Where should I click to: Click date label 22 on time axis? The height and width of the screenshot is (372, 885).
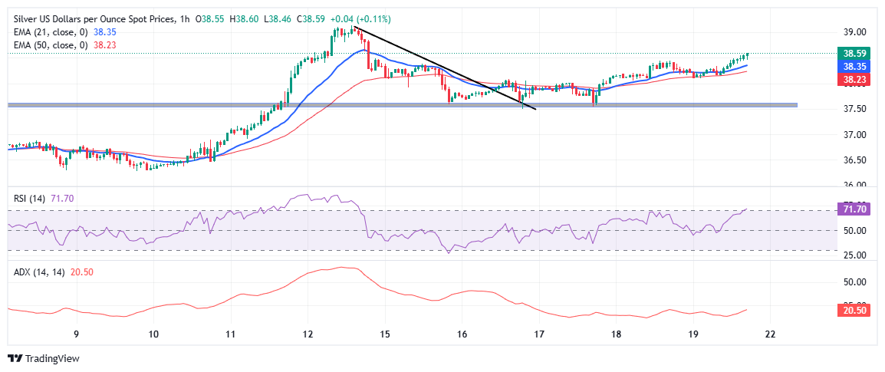[769, 334]
